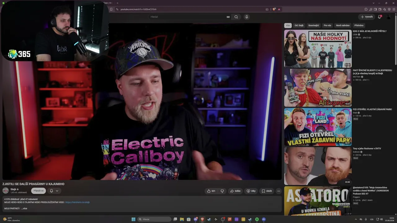Toggle the browser sidebar panel icon

pos(375,9)
